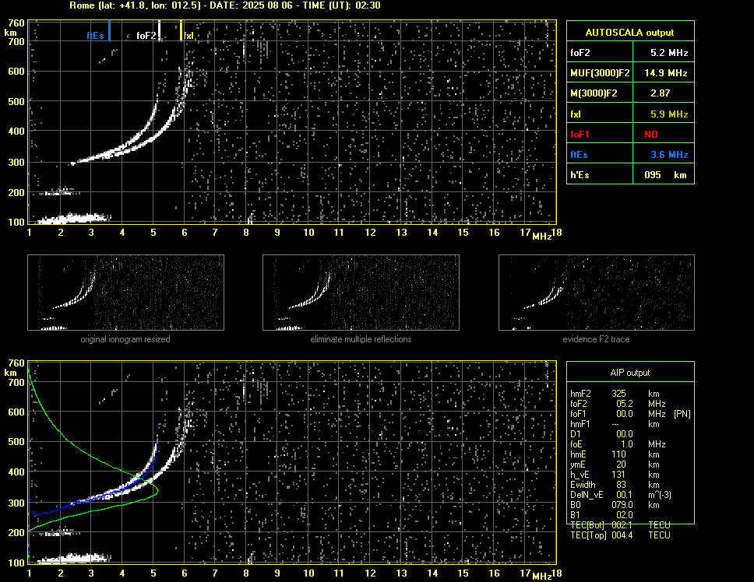Click the MUF(3000)F2 label
This screenshot has height=582, width=754.
point(600,73)
